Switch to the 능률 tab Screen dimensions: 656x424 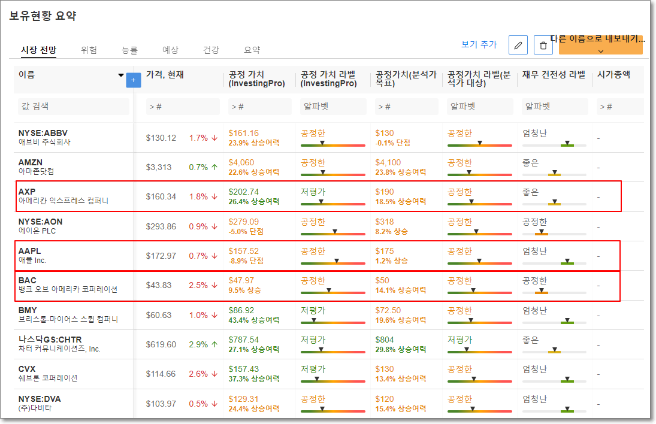pyautogui.click(x=129, y=50)
